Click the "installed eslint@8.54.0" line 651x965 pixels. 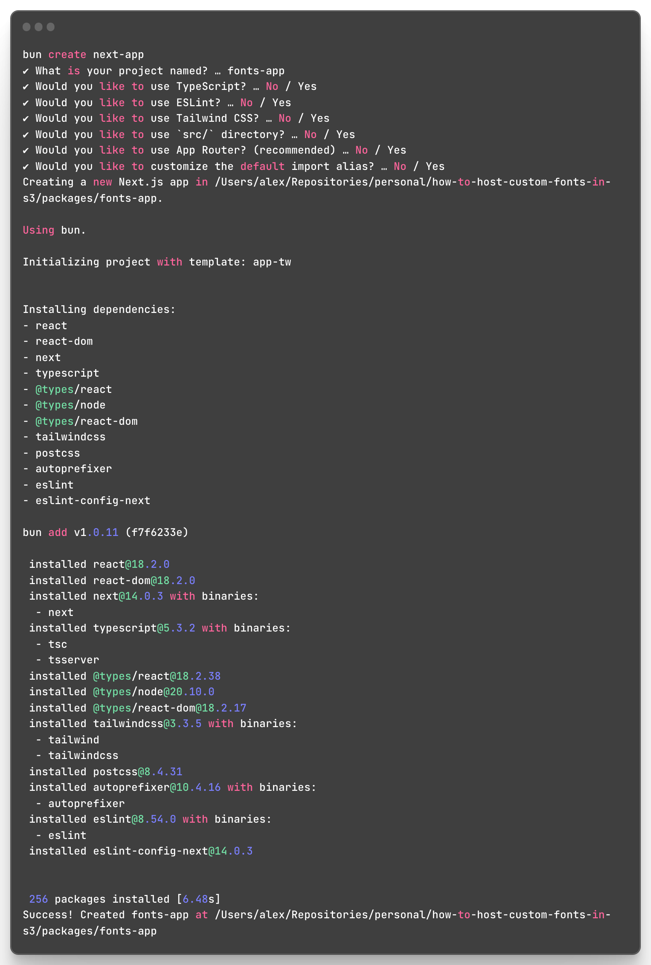pyautogui.click(x=150, y=819)
